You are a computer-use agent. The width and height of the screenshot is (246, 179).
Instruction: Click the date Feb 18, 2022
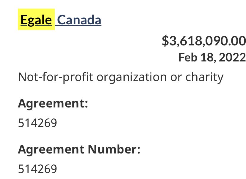click(x=212, y=57)
